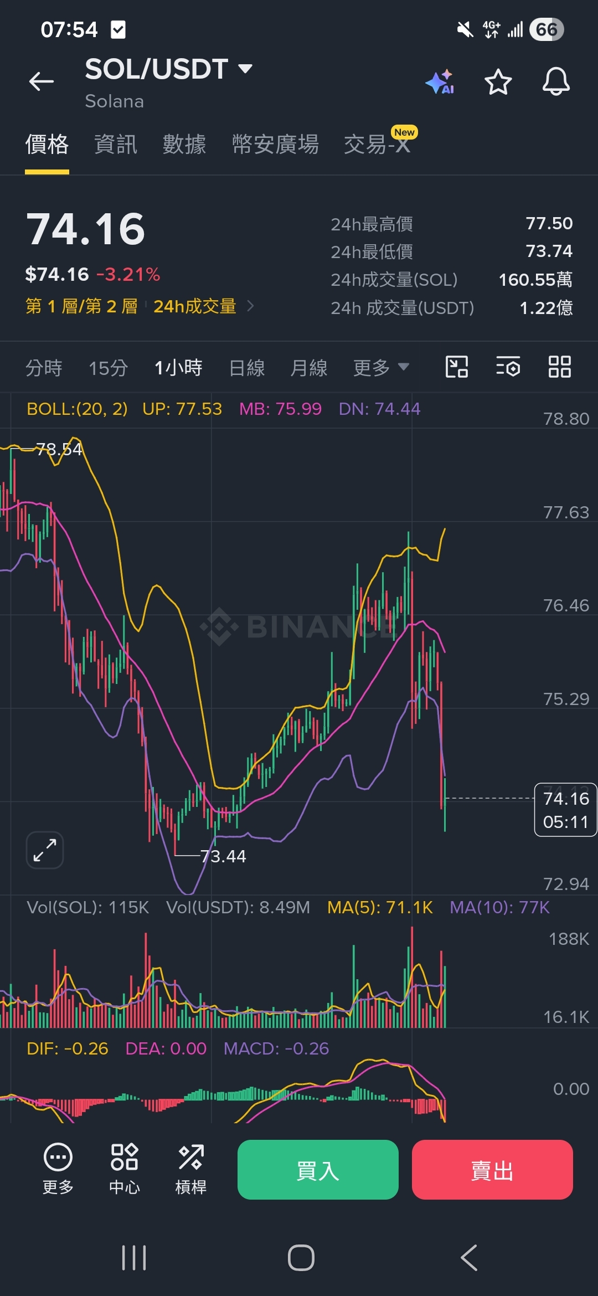Select the 分時 timeframe
598x1296 pixels.
point(44,367)
